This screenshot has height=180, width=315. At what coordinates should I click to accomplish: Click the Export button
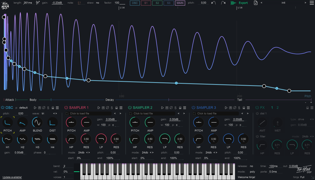[x=243, y=3]
